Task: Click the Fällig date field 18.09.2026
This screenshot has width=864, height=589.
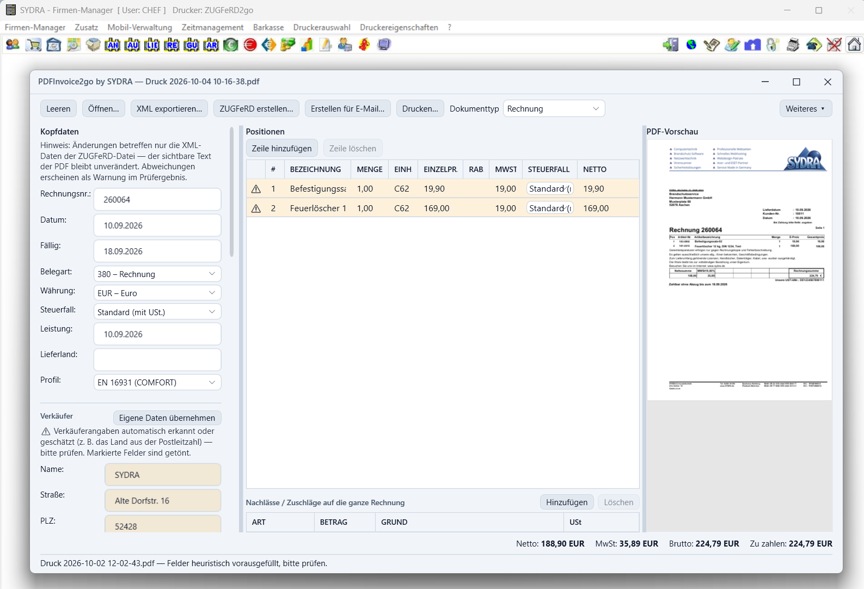Action: click(157, 251)
